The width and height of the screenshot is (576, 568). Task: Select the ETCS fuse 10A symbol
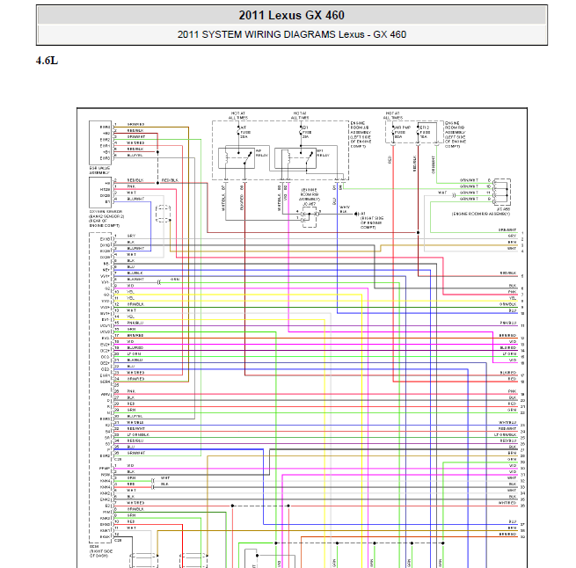(418, 132)
